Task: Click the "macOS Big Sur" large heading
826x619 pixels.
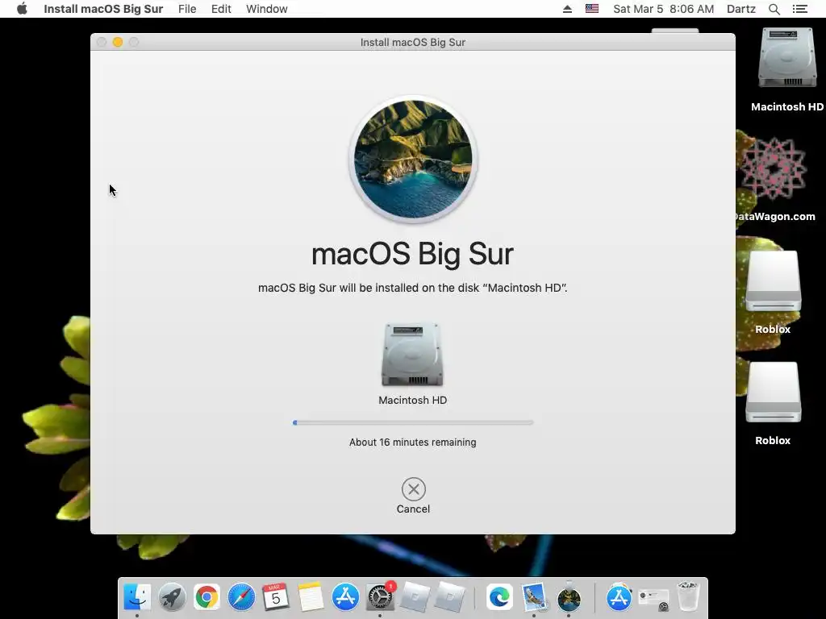Action: [x=412, y=255]
